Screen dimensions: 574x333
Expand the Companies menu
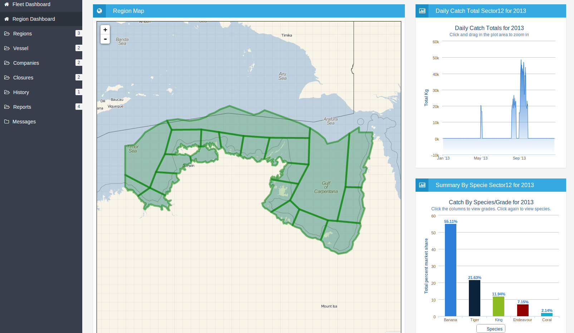[x=41, y=63]
